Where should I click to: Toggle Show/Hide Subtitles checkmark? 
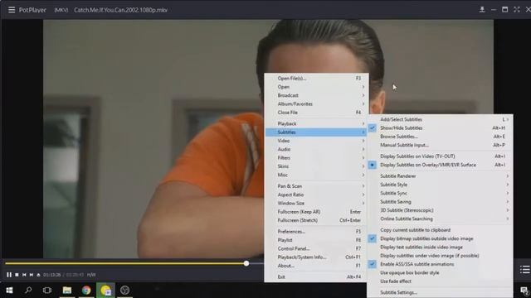coord(440,128)
